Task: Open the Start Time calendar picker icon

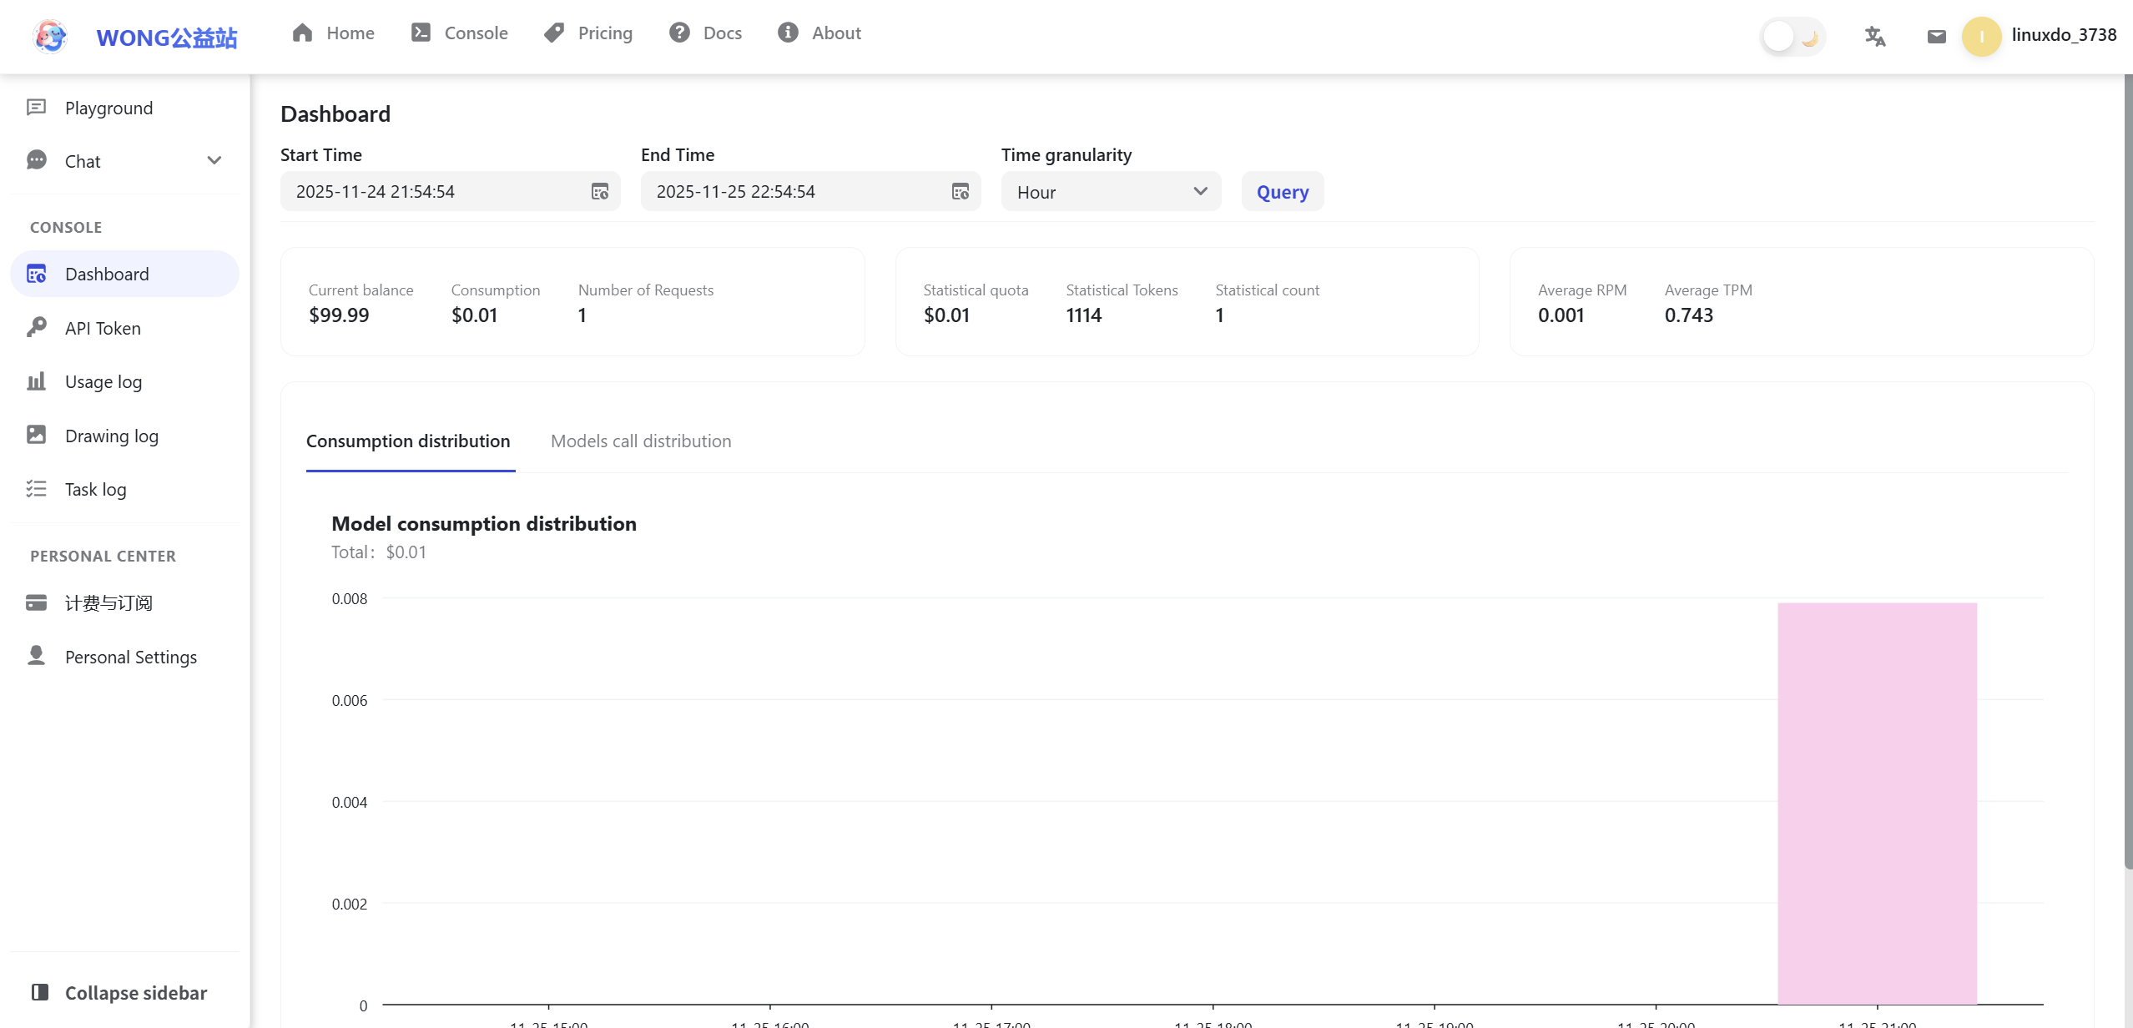Action: (x=599, y=192)
